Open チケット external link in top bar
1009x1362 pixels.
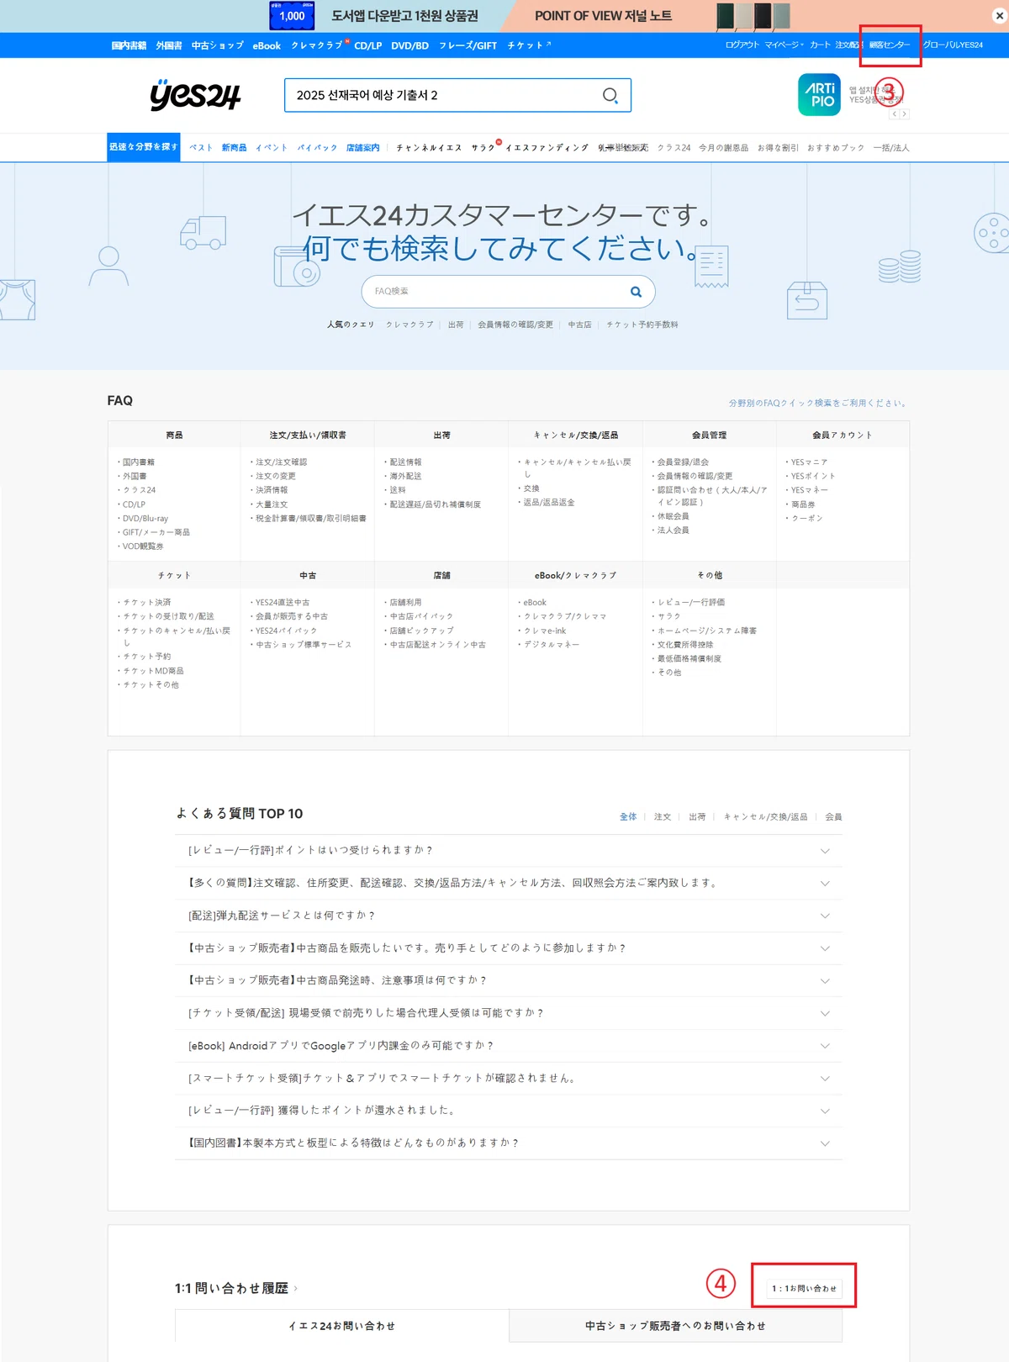click(x=529, y=45)
